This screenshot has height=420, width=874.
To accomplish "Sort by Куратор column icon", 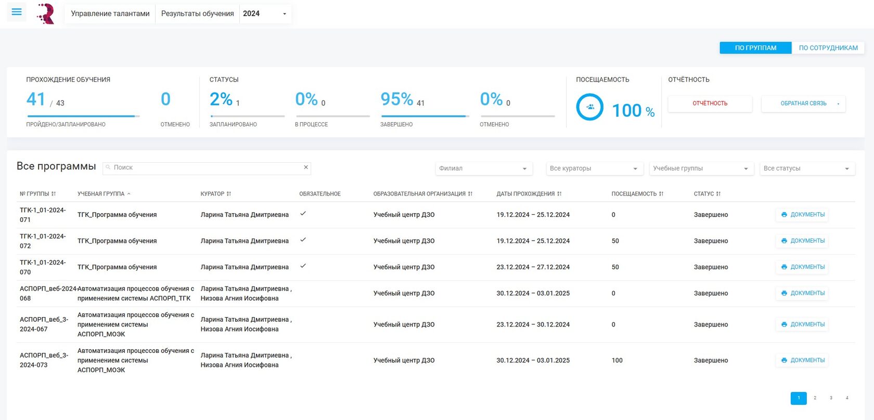I will pos(229,194).
